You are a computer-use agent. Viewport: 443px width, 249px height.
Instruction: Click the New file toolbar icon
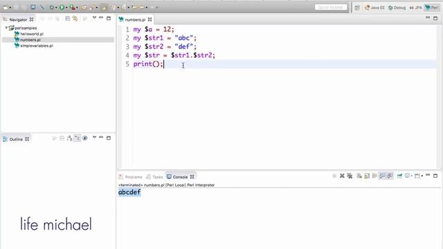[6, 8]
